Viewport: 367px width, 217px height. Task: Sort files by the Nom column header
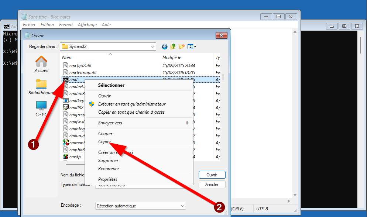click(67, 58)
